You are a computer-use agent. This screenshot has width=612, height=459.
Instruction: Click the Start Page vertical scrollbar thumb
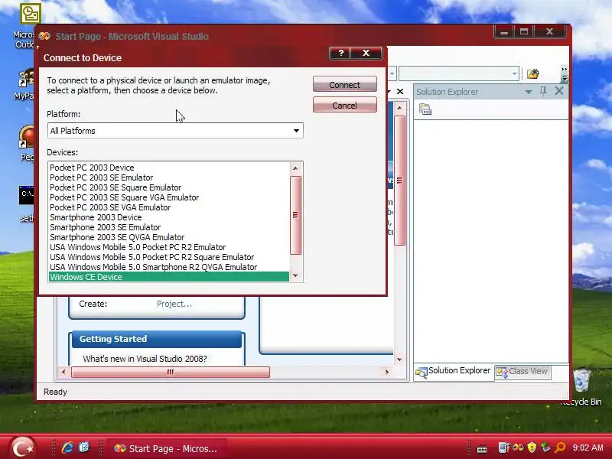[399, 181]
